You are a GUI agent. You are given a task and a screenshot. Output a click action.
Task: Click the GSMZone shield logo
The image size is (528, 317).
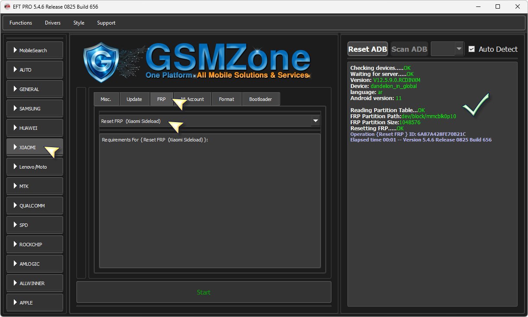tap(101, 62)
